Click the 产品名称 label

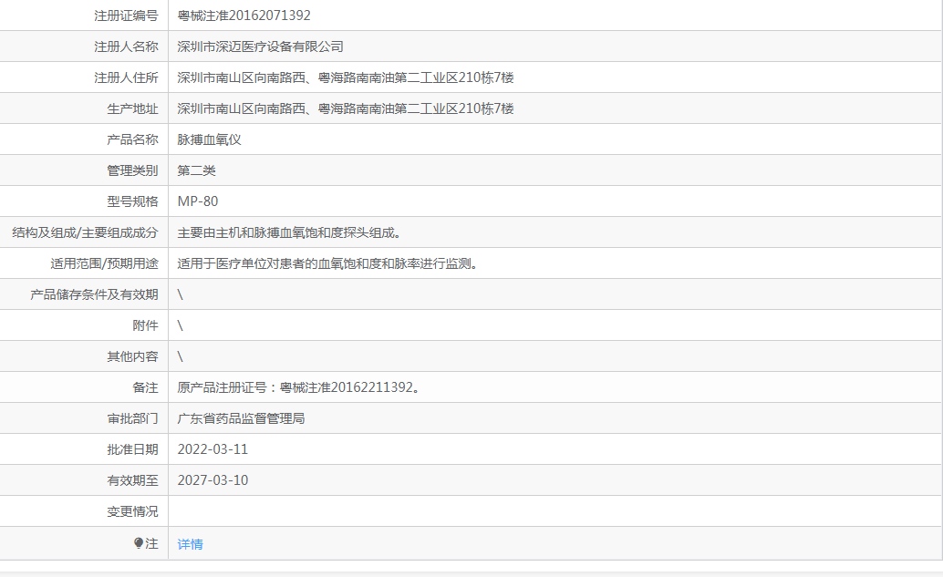[133, 139]
